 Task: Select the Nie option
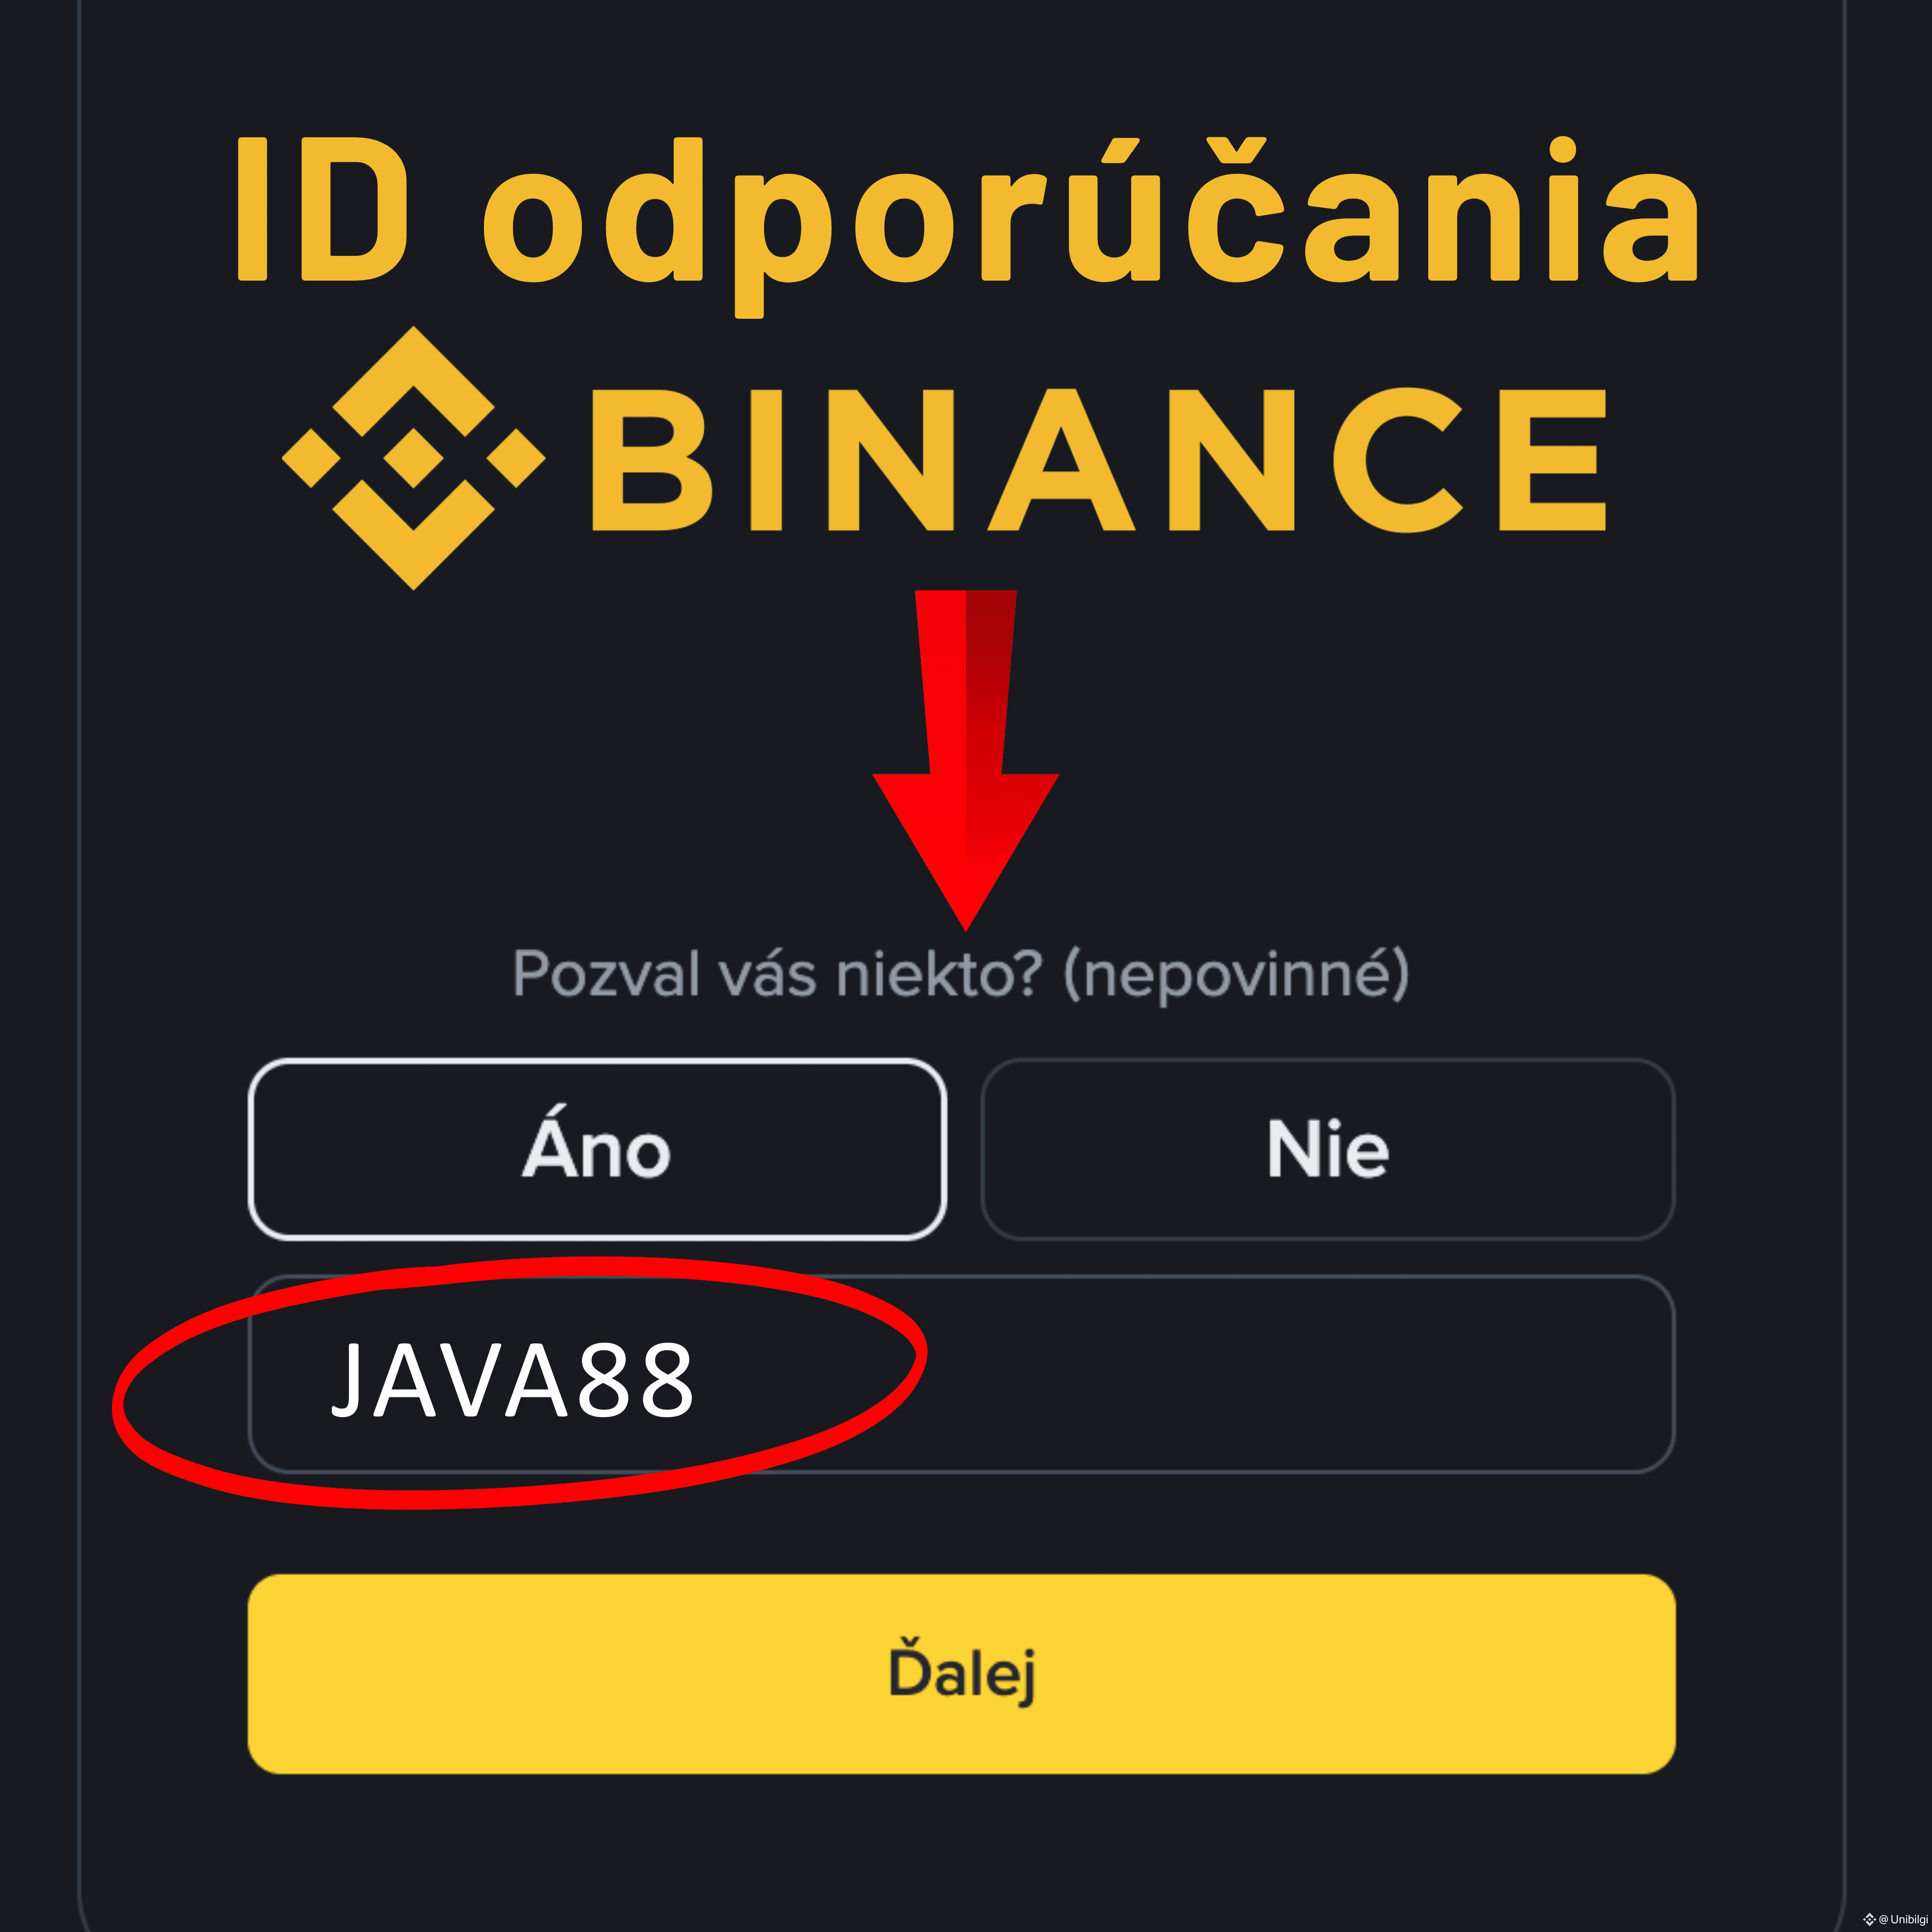[x=1328, y=1149]
